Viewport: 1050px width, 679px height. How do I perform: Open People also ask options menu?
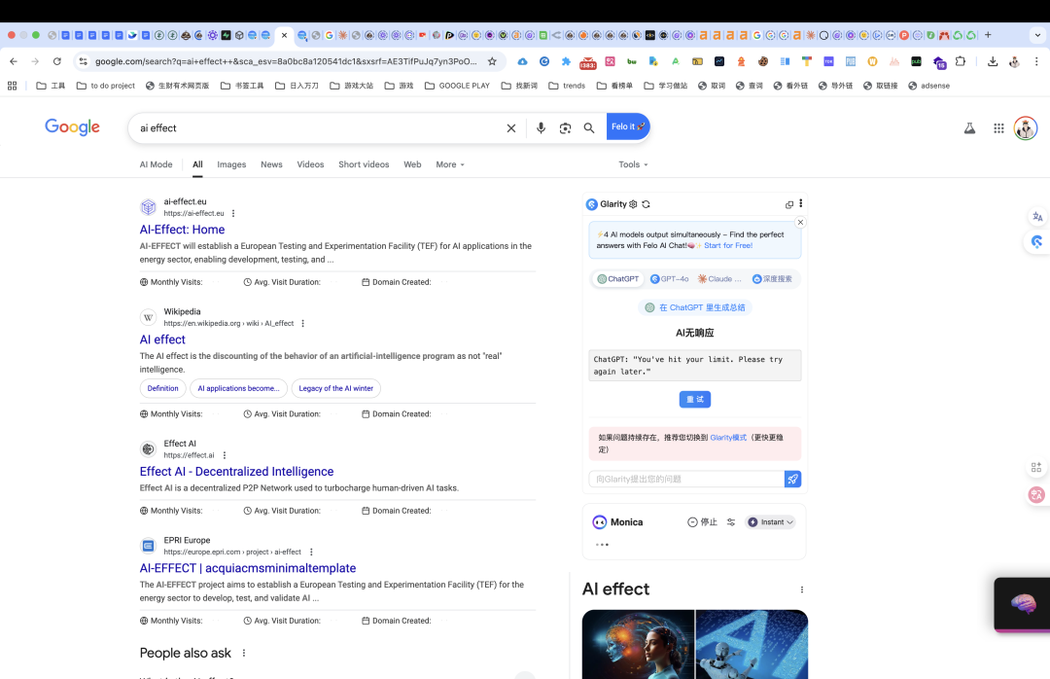click(244, 653)
